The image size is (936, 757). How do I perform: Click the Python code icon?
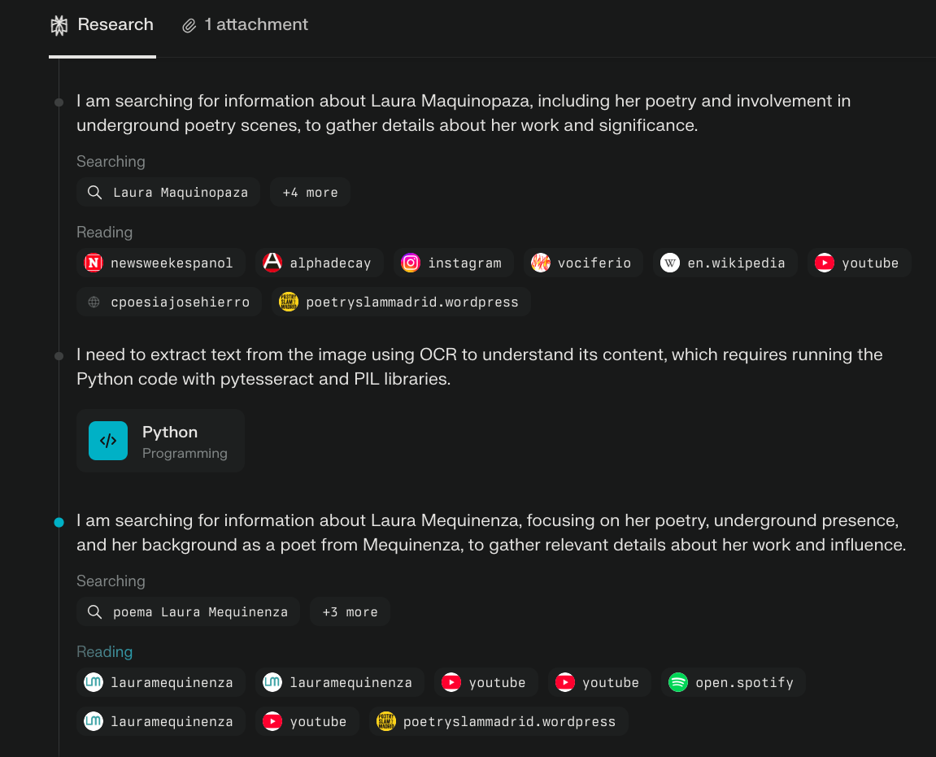(108, 441)
